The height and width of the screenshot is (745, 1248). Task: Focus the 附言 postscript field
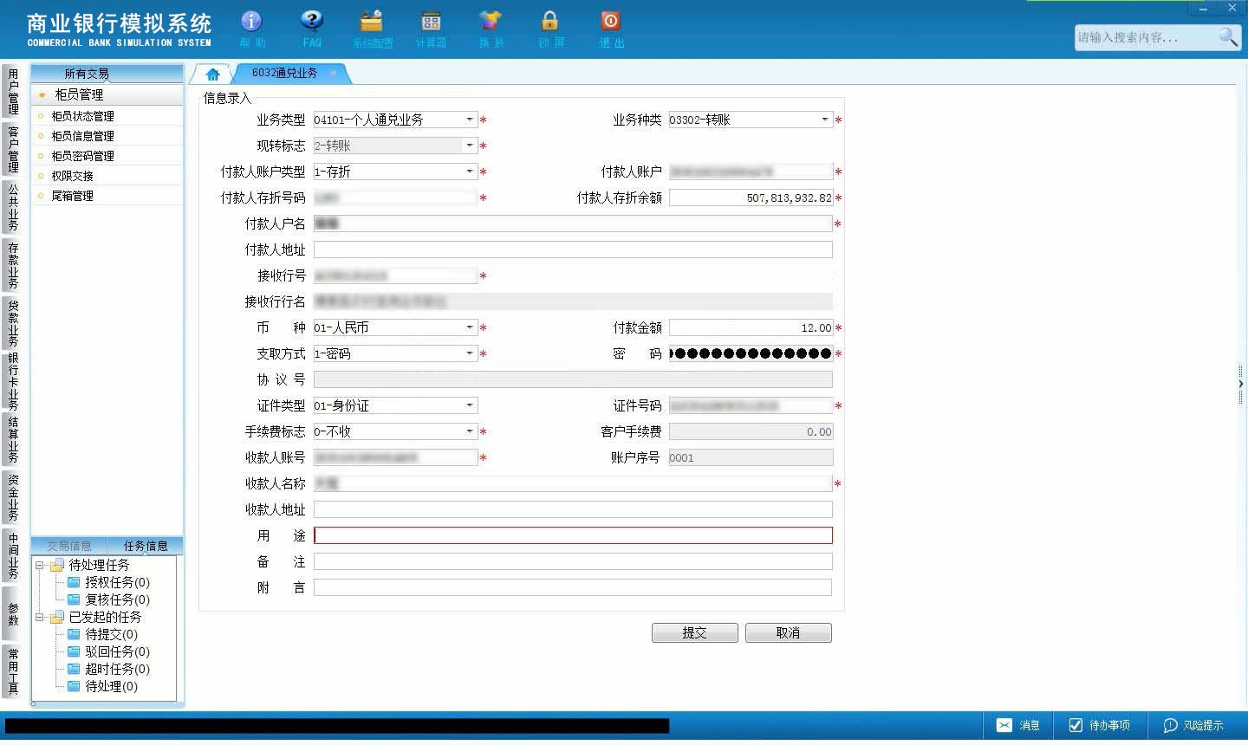(x=573, y=587)
